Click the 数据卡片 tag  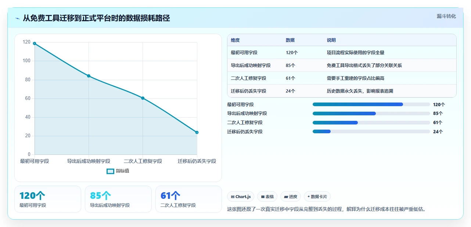(x=317, y=197)
